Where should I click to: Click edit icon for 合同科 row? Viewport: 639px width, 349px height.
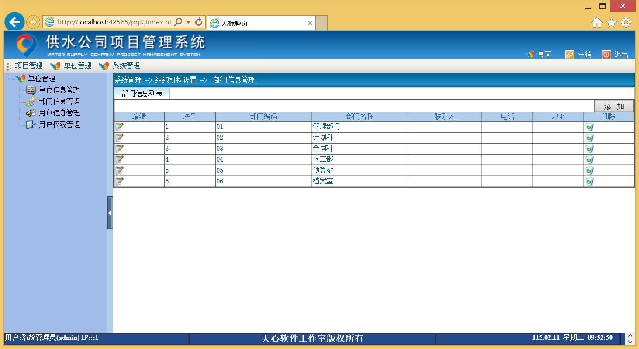119,149
